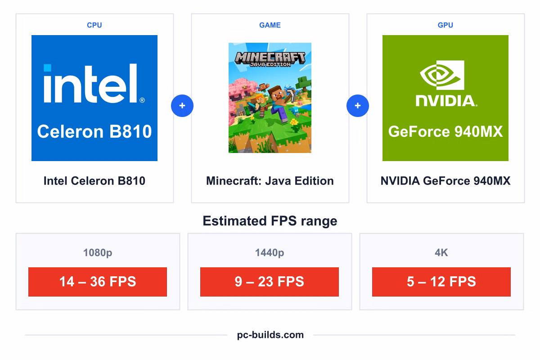This screenshot has height=360, width=540.
Task: Click the 9 – 23 FPS red bar
Action: pos(270,282)
